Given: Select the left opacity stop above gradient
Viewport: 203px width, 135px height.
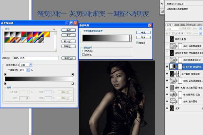Looking at the screenshot, I should pos(5,74).
